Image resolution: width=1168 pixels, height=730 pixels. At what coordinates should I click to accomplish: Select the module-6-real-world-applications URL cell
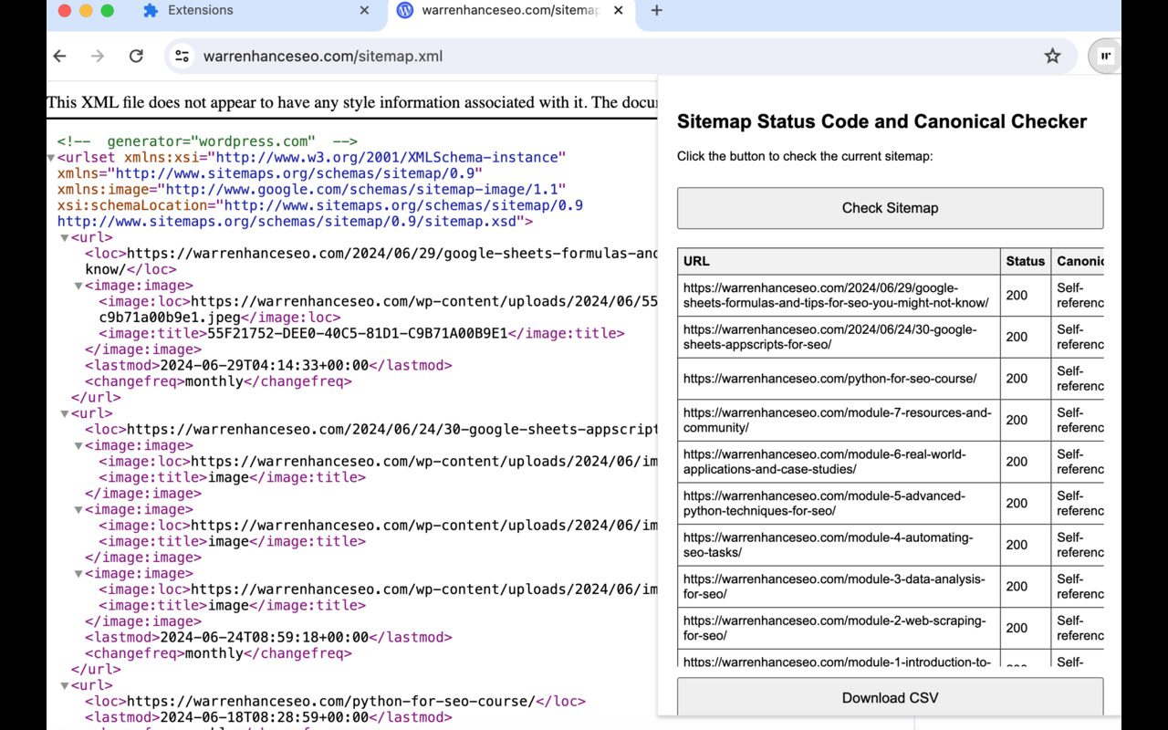839,462
